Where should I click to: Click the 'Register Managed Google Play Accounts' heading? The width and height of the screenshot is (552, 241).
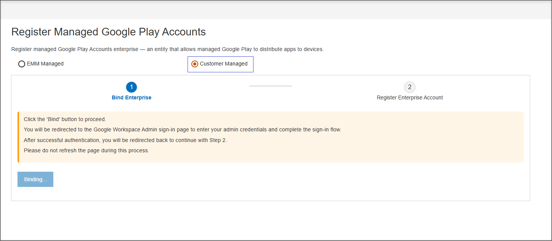click(109, 32)
